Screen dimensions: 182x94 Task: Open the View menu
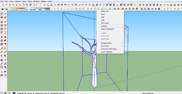(x=11, y=1)
